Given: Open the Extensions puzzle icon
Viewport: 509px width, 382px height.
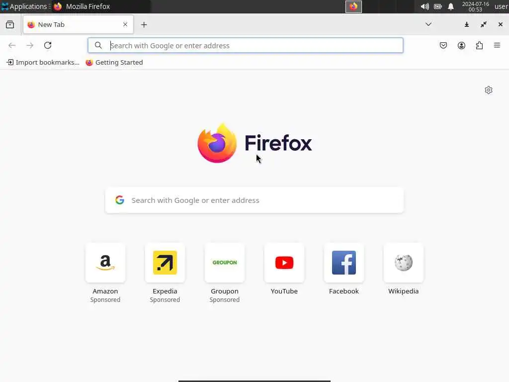Looking at the screenshot, I should coord(480,45).
